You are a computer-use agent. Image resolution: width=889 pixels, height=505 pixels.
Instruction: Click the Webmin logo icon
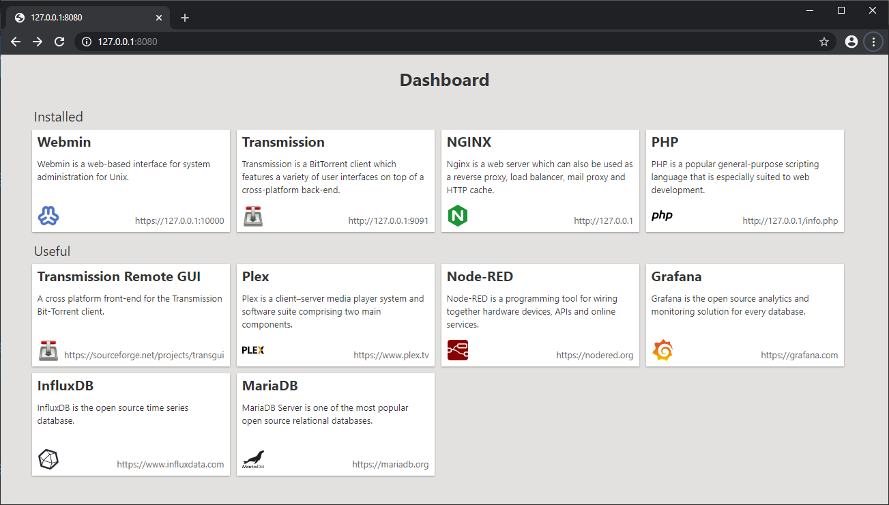pos(48,216)
